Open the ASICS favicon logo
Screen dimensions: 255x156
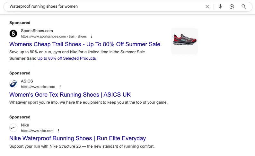point(13,84)
